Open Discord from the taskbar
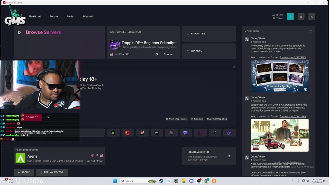Image resolution: width=329 pixels, height=185 pixels. click(x=191, y=181)
